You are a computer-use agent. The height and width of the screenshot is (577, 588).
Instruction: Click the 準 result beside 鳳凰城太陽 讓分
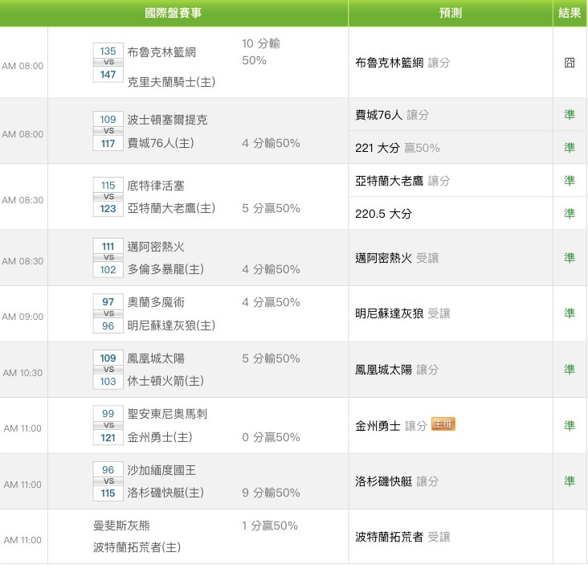click(x=570, y=370)
